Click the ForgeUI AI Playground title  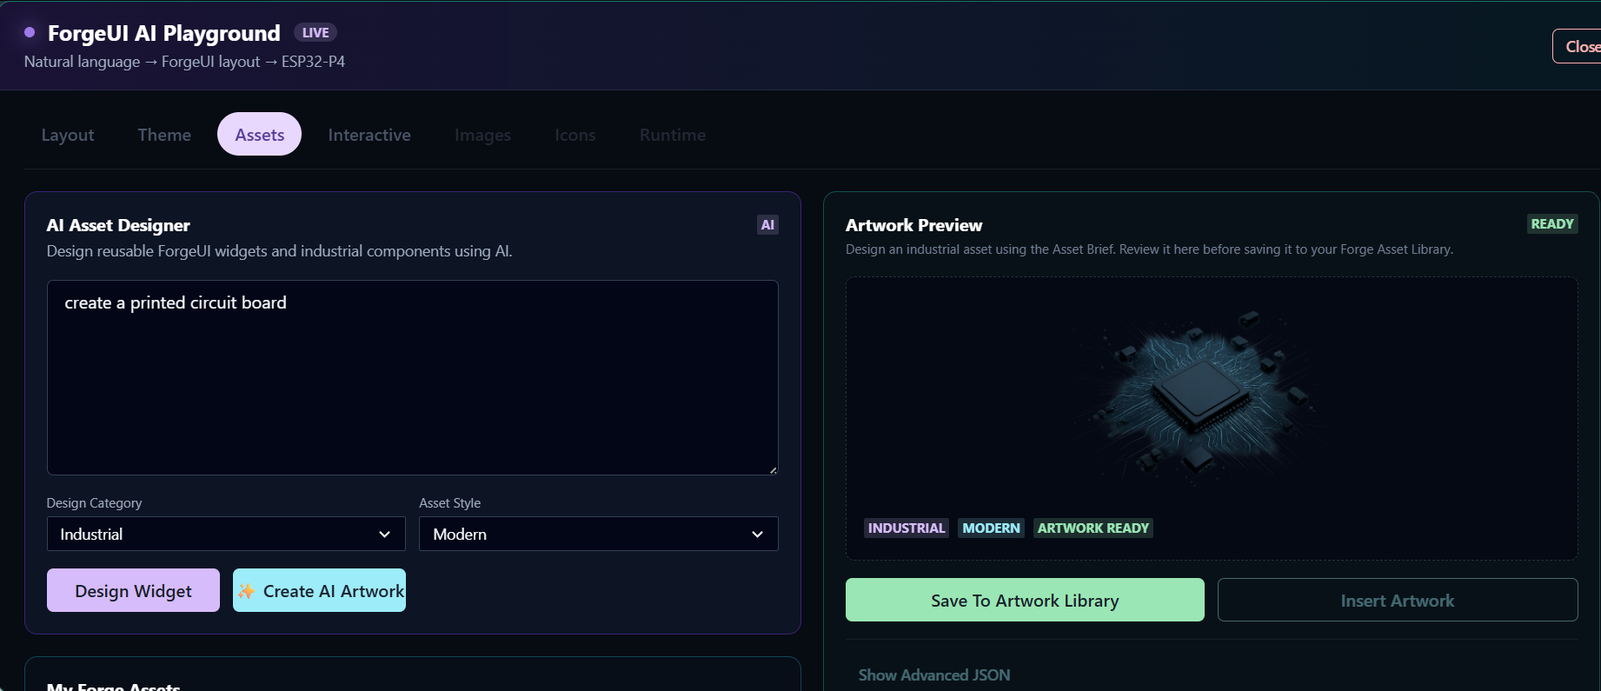pyautogui.click(x=164, y=33)
